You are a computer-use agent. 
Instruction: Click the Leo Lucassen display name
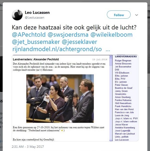point(37,13)
